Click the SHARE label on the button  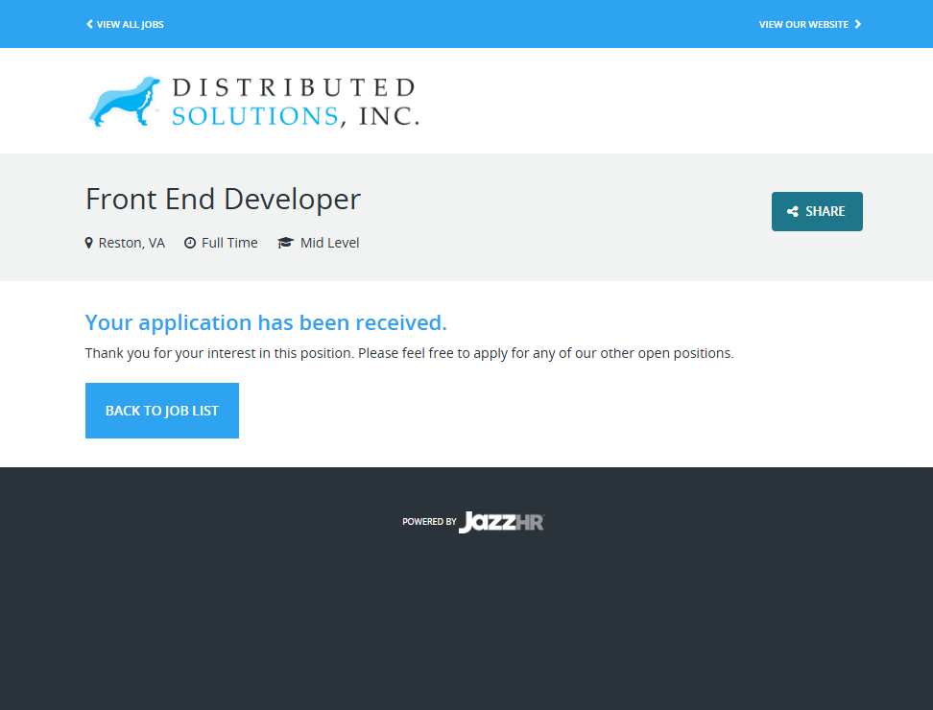click(825, 212)
